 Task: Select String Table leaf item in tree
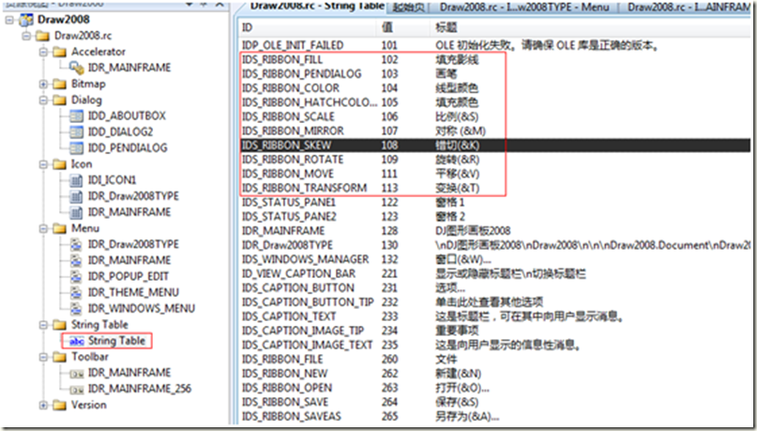coord(116,341)
